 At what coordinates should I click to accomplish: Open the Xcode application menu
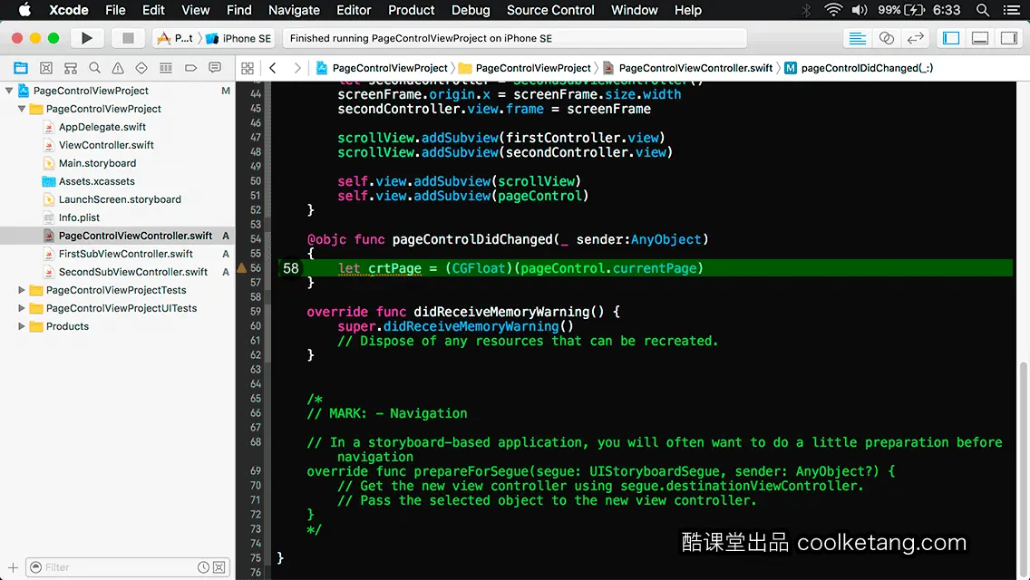[x=68, y=10]
